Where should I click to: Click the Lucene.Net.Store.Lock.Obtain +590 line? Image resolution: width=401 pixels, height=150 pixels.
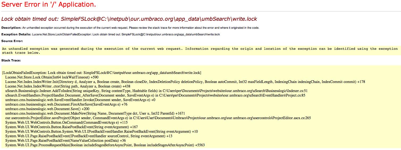[x=52, y=77]
